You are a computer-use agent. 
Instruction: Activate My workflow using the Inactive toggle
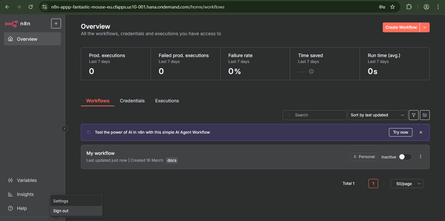405,157
